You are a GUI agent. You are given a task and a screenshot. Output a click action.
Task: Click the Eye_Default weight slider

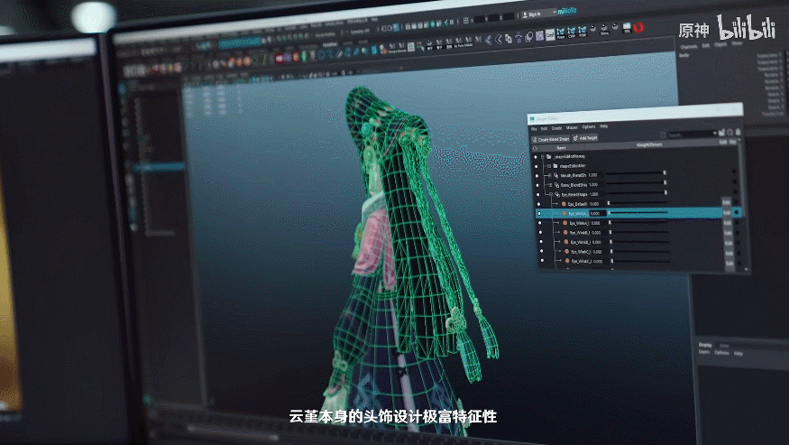[x=638, y=202]
